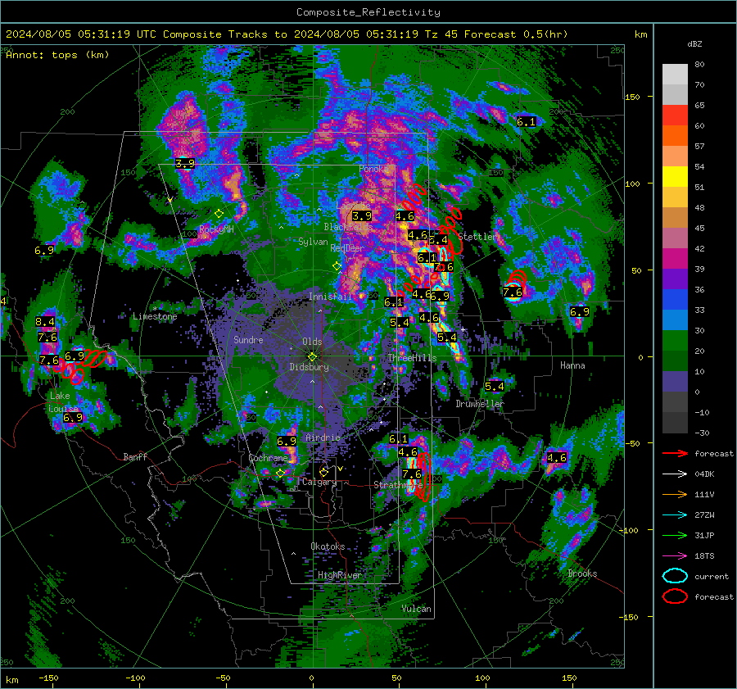Click the Vulcan town label
This screenshot has height=689, width=737.
[416, 609]
